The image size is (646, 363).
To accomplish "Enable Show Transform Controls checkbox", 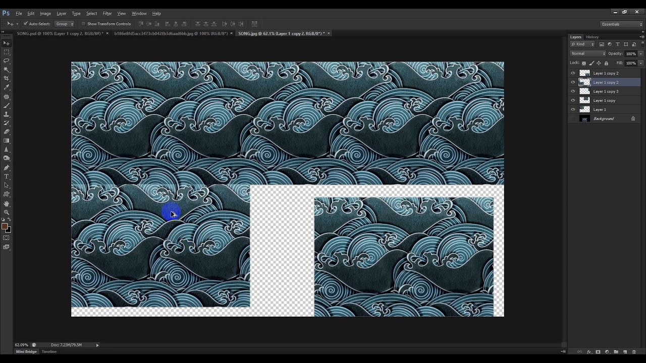I will [x=83, y=24].
